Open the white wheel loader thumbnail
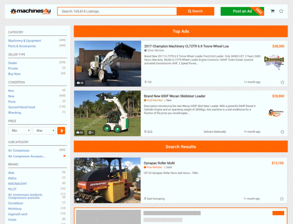The image size is (293, 224). coord(108,63)
